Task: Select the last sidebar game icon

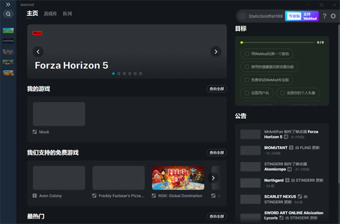Action: 8,73
